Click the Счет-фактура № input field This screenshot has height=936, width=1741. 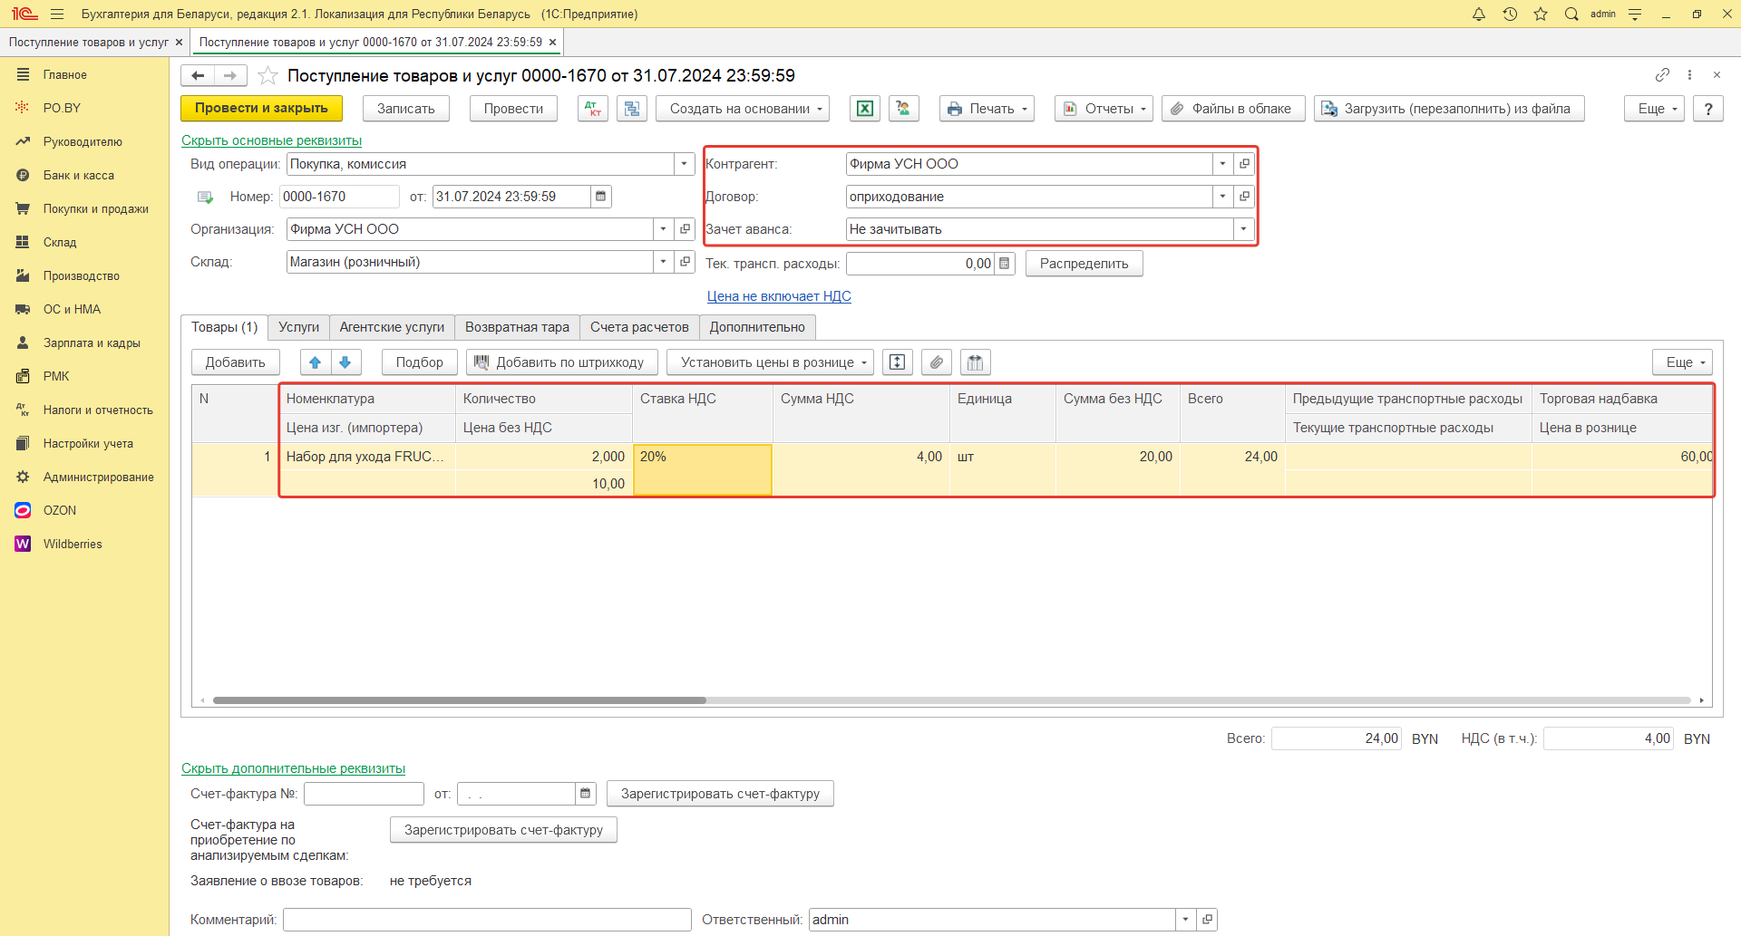click(x=364, y=794)
